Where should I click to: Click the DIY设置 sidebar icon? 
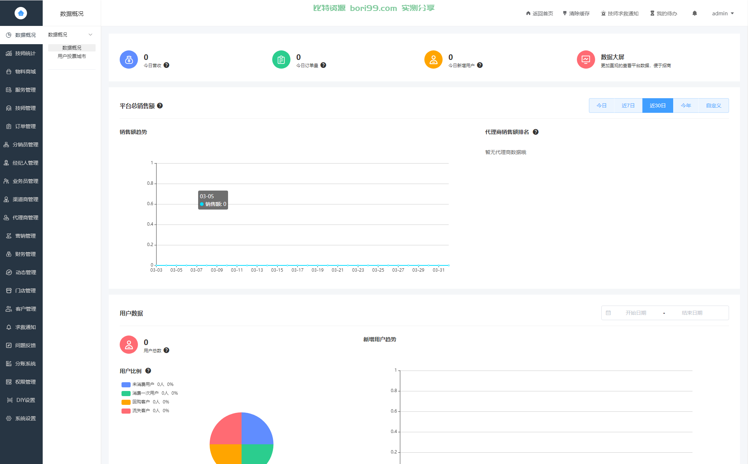10,400
